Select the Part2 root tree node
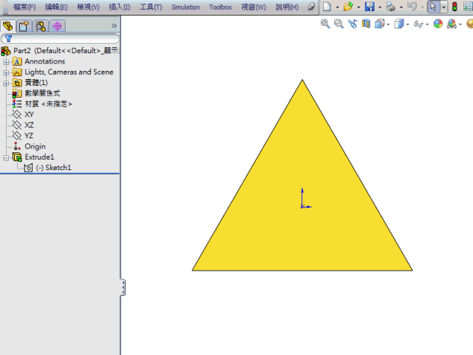The width and height of the screenshot is (473, 355). pyautogui.click(x=61, y=51)
